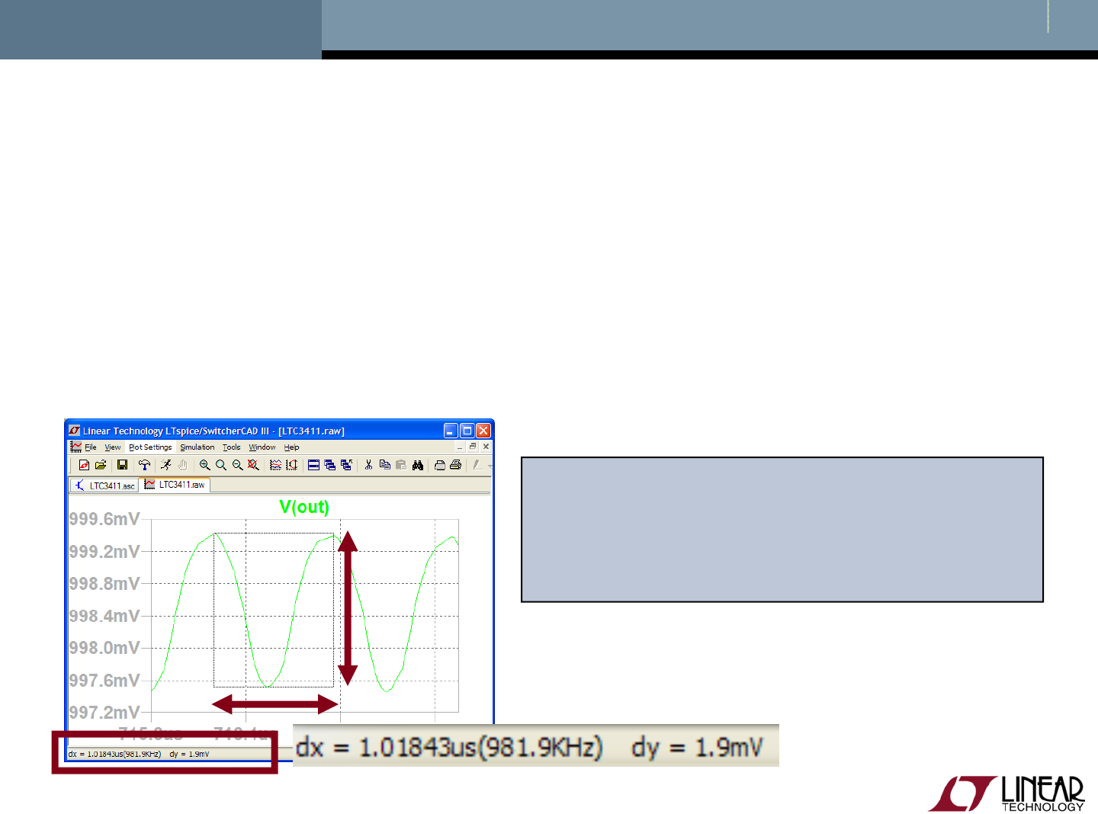Click the 998.8mV axis label
The height and width of the screenshot is (814, 1098).
[x=104, y=584]
